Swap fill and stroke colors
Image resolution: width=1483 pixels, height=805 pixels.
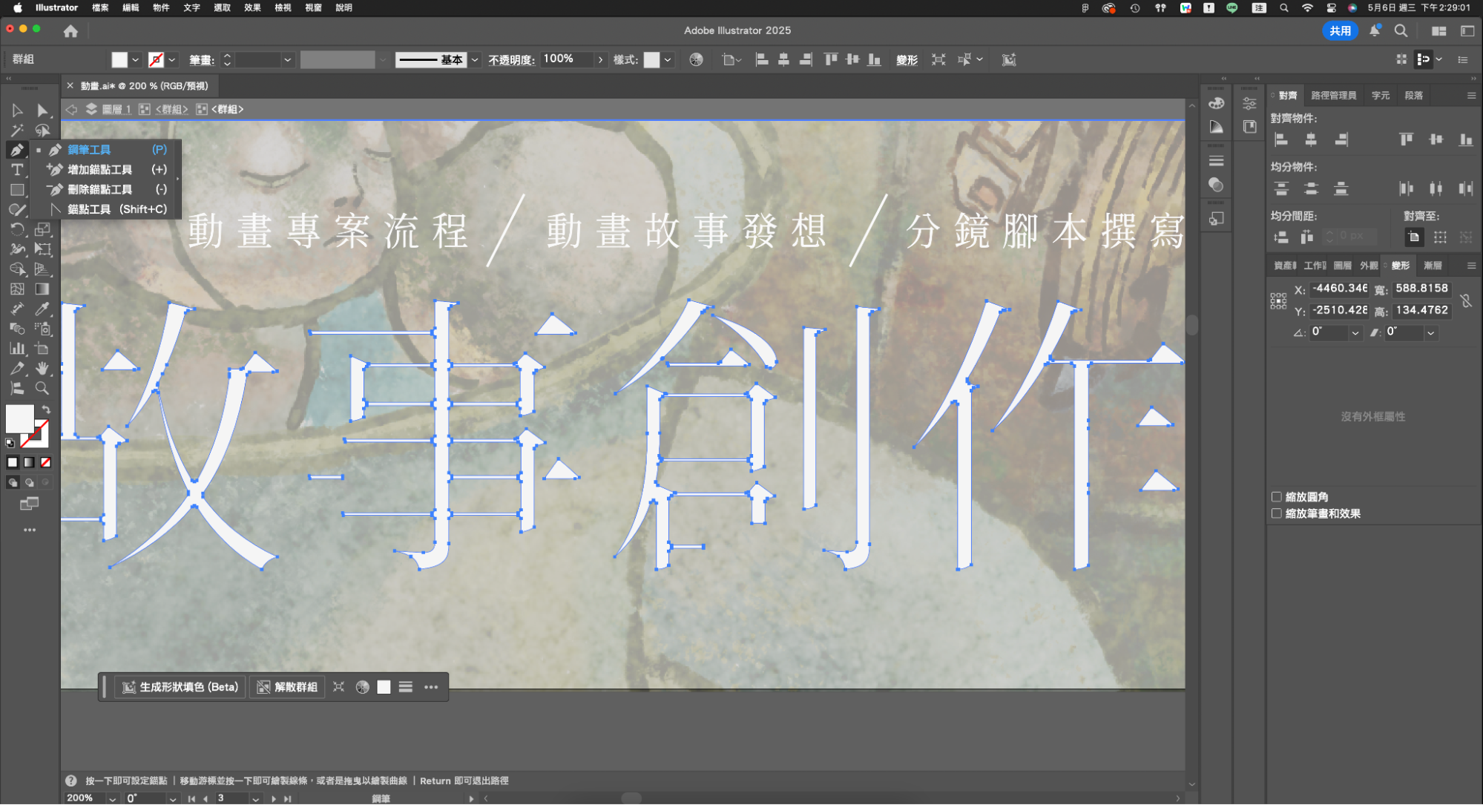coord(46,410)
